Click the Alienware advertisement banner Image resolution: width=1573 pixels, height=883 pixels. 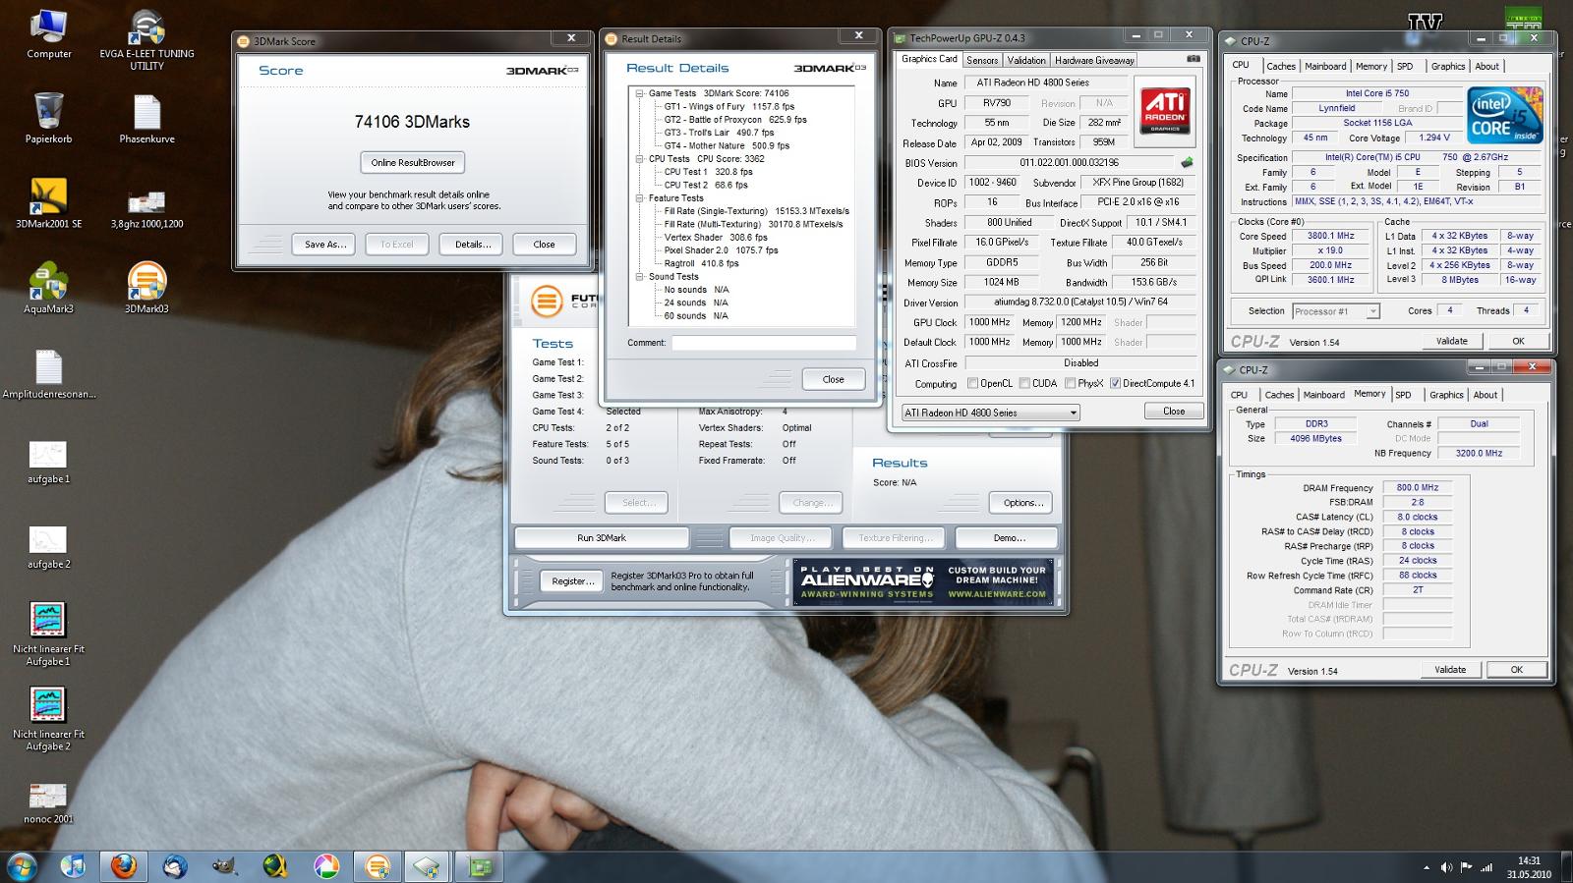coord(923,581)
